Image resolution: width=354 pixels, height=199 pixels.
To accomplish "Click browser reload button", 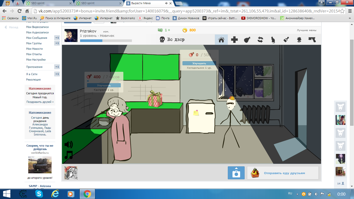I will [19, 11].
